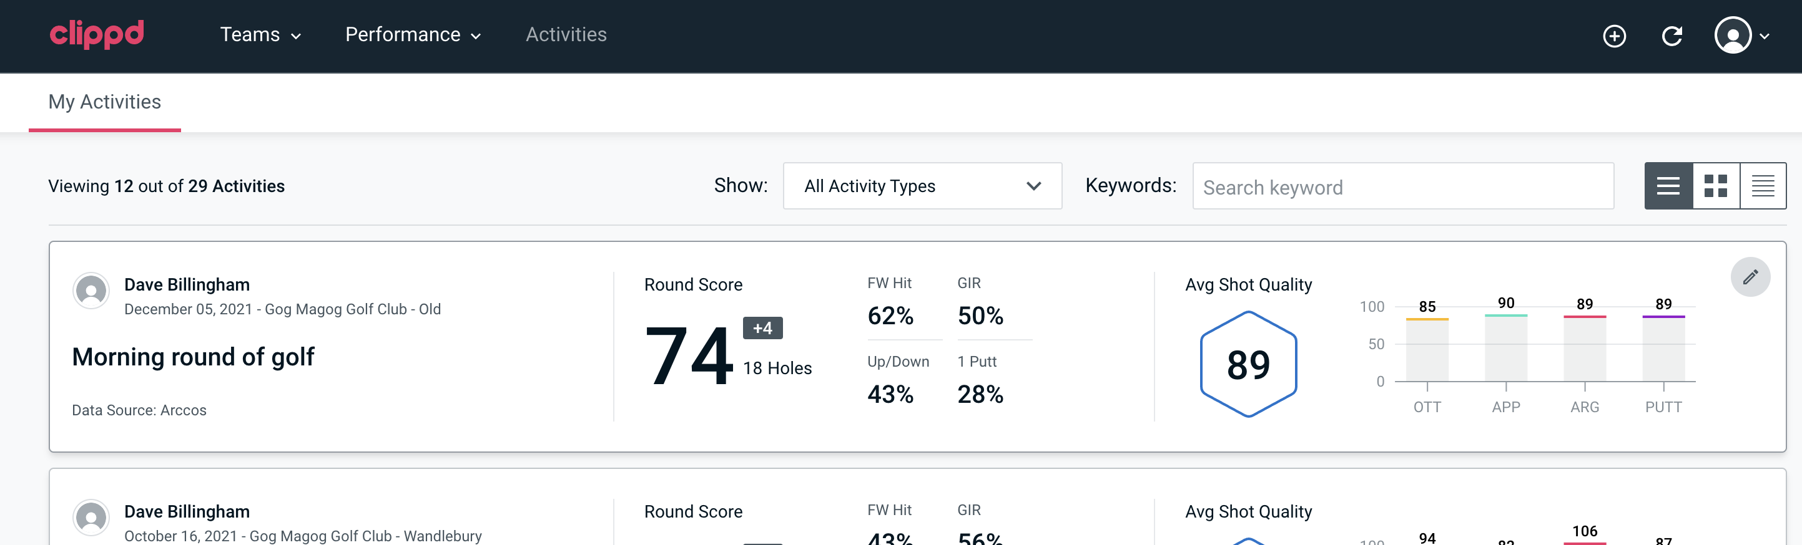Expand the Performance dropdown menu
Image resolution: width=1802 pixels, height=545 pixels.
click(x=413, y=35)
